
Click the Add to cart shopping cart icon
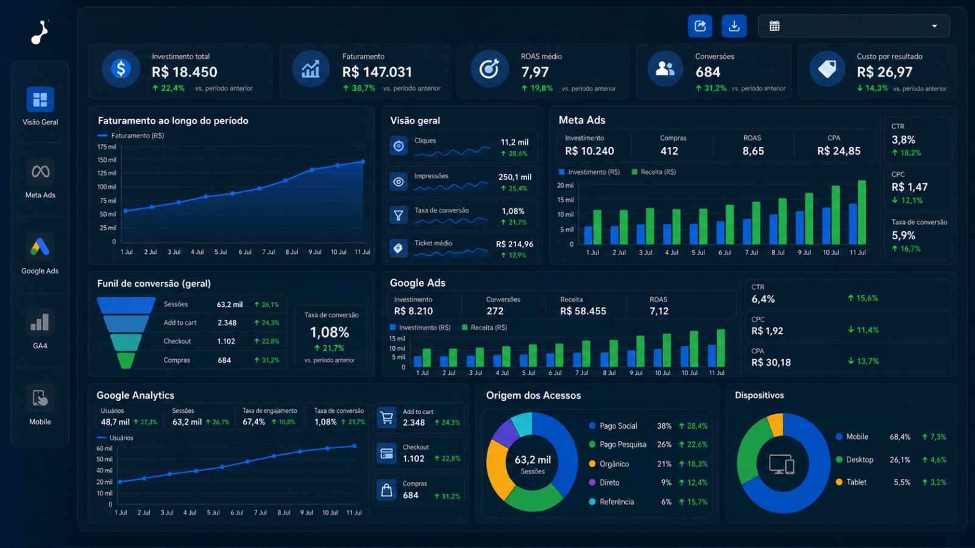(x=386, y=418)
